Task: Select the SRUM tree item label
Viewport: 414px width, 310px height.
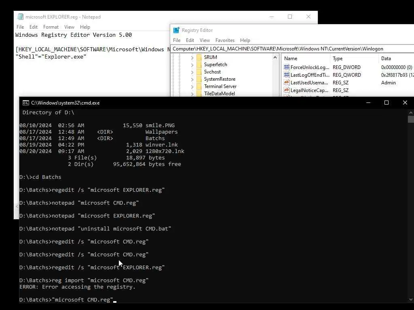Action: click(210, 57)
